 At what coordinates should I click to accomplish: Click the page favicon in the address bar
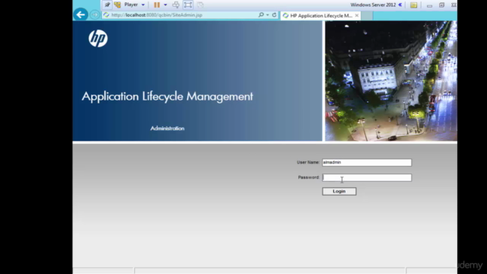coord(107,15)
